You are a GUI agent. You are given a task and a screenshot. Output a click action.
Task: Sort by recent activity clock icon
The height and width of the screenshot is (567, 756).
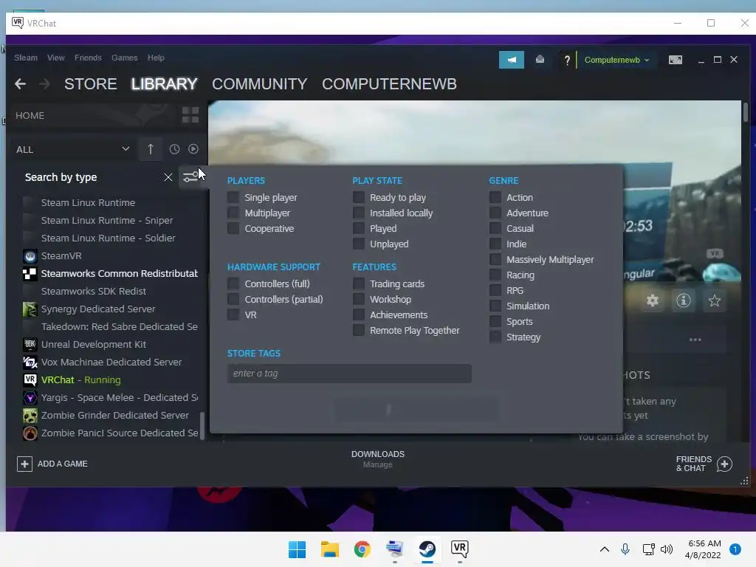pos(174,149)
